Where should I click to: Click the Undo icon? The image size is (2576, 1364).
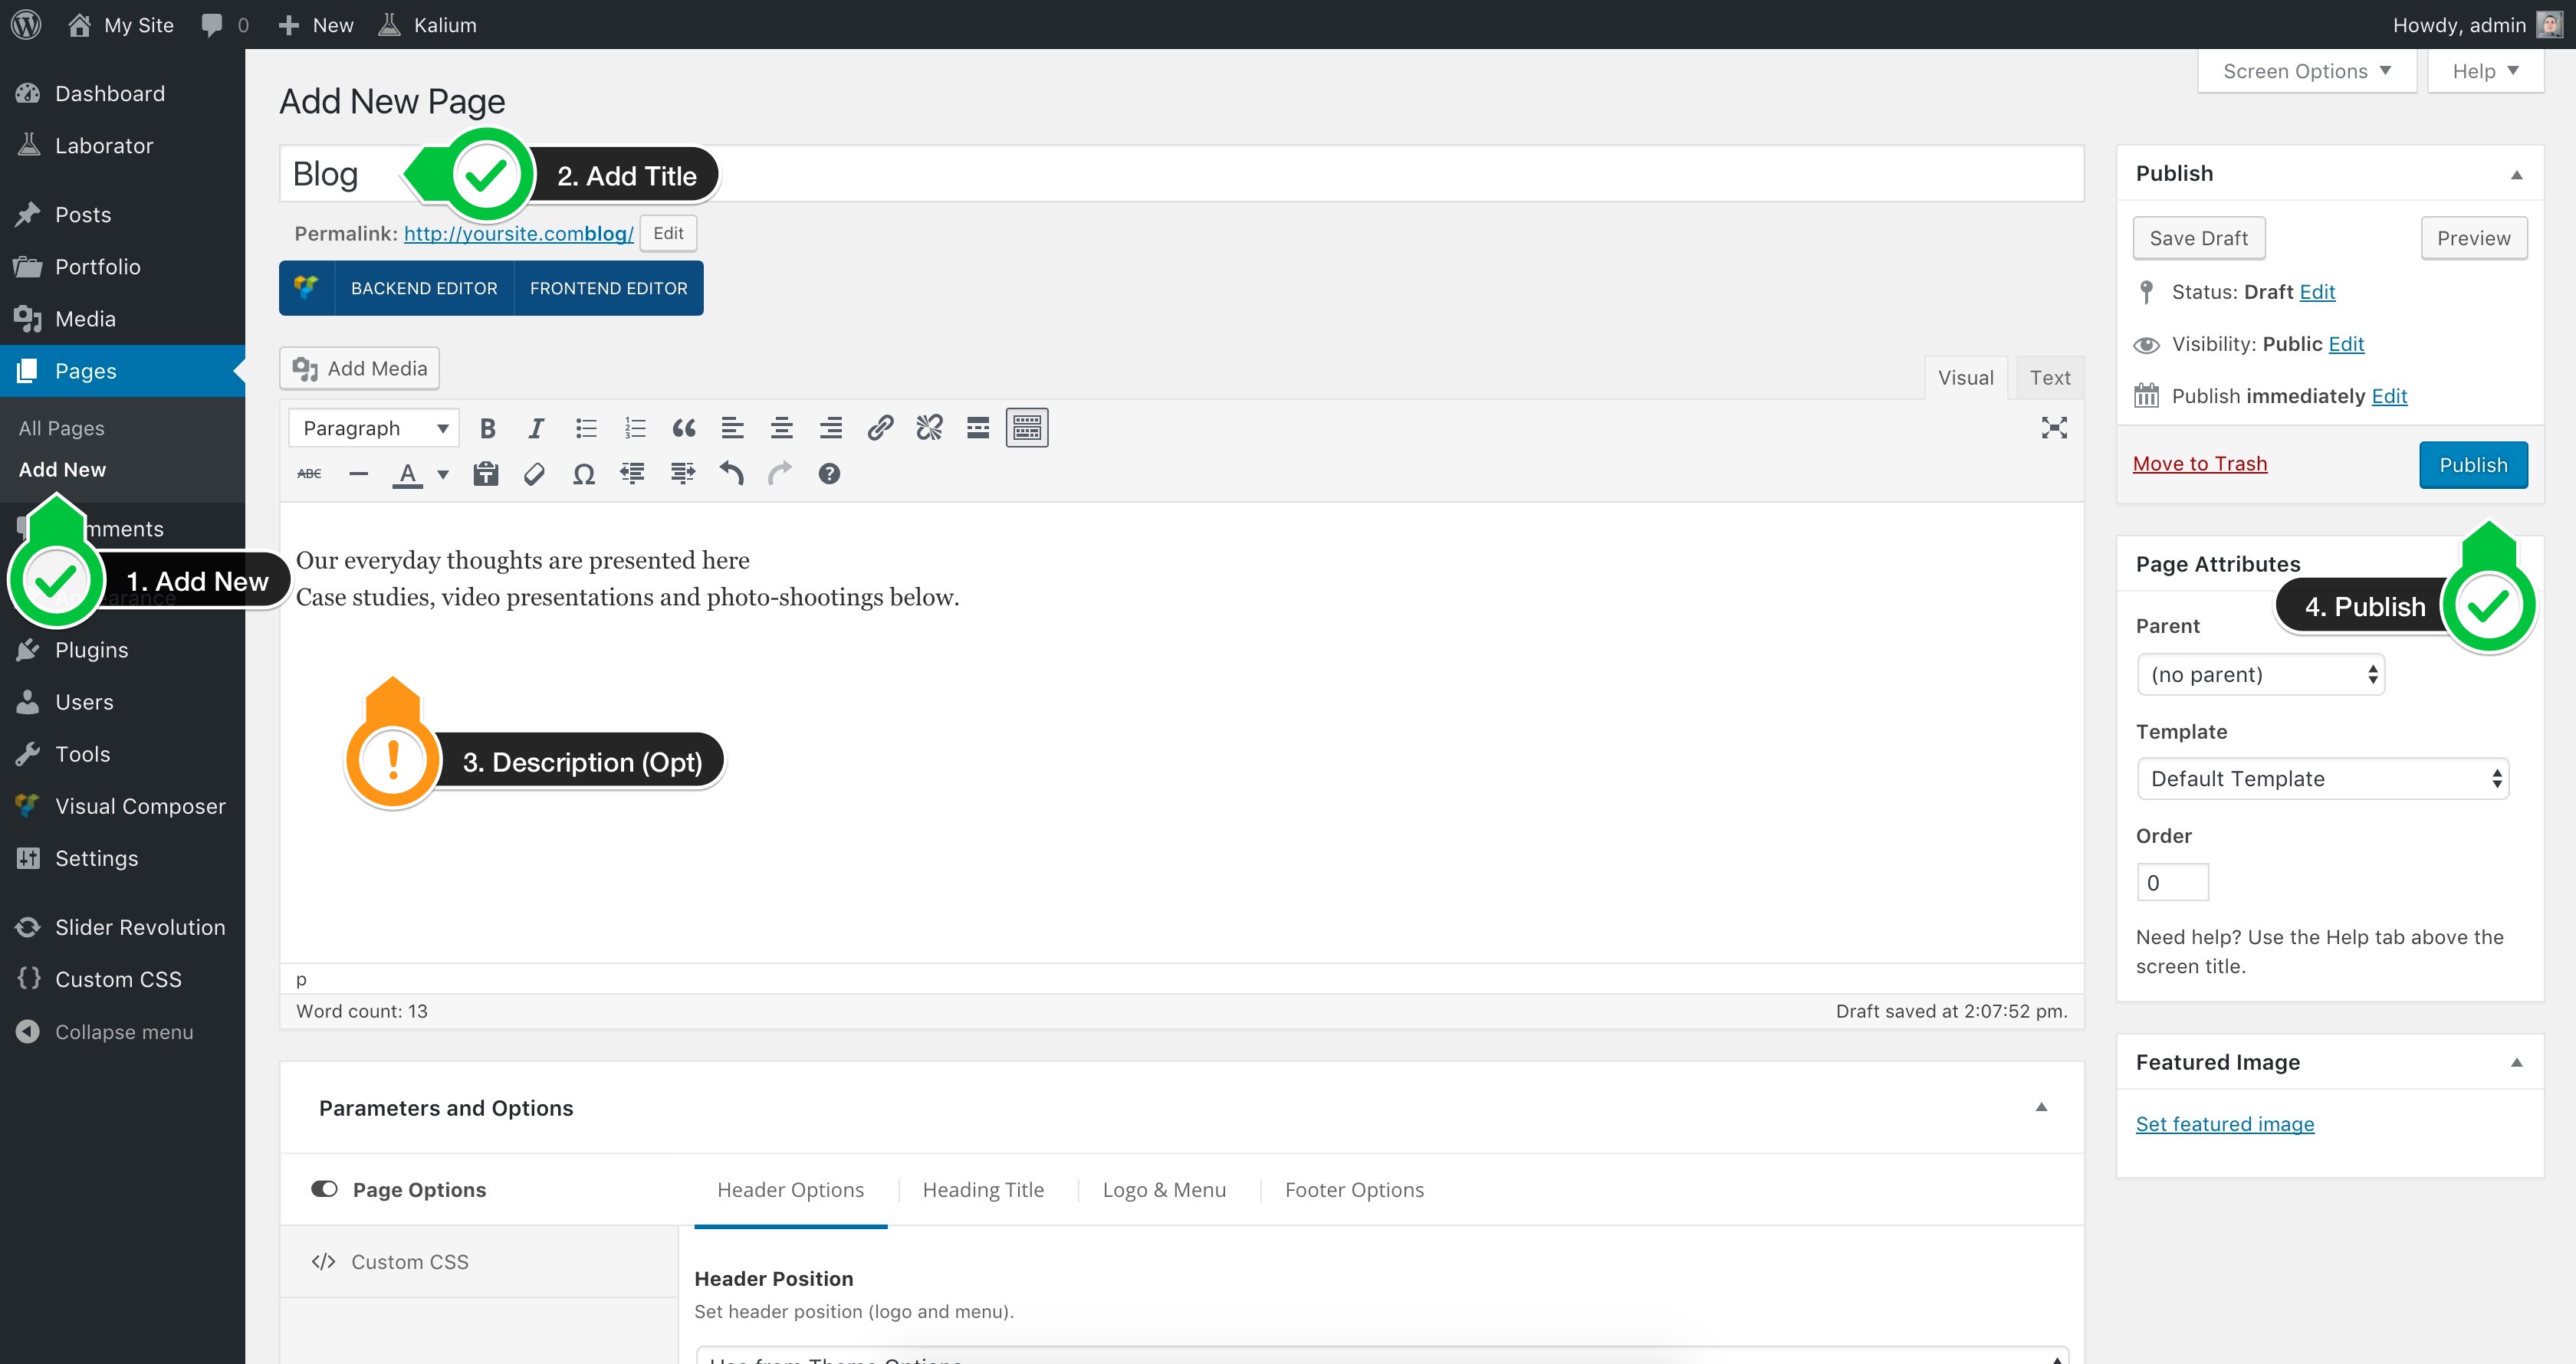point(731,475)
